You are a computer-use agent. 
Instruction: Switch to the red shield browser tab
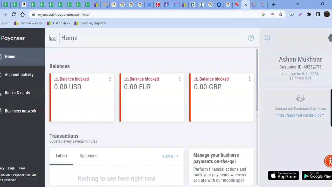[x=237, y=5]
